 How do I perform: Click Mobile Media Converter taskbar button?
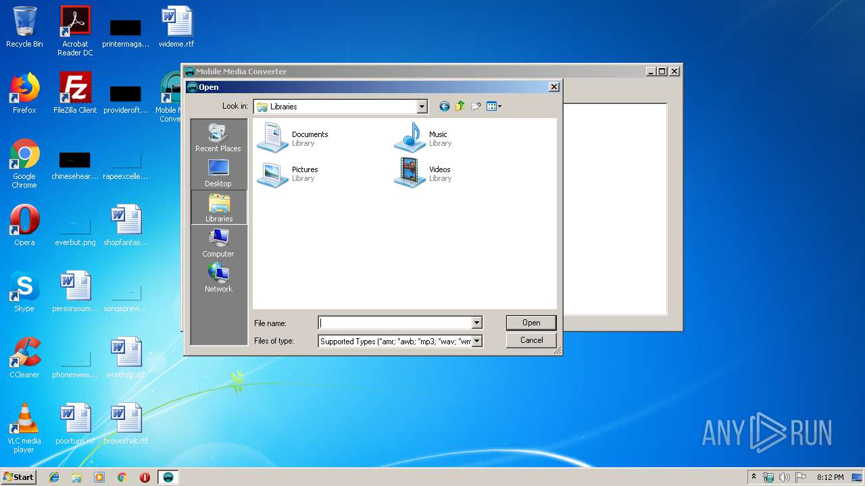click(168, 477)
